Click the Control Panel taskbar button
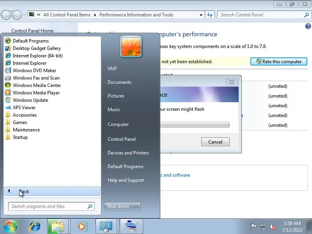This screenshot has height=234, width=312. click(106, 227)
